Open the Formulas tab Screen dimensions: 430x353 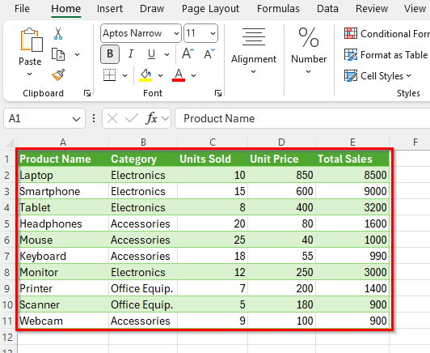coord(278,9)
